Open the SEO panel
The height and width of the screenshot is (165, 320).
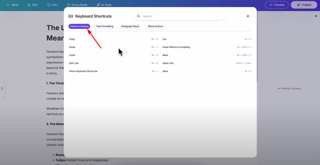[32, 5]
